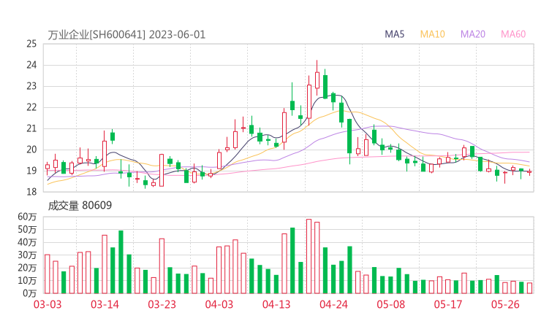Click the 05-08 date axis label
This screenshot has height=321, width=541.
pos(390,304)
